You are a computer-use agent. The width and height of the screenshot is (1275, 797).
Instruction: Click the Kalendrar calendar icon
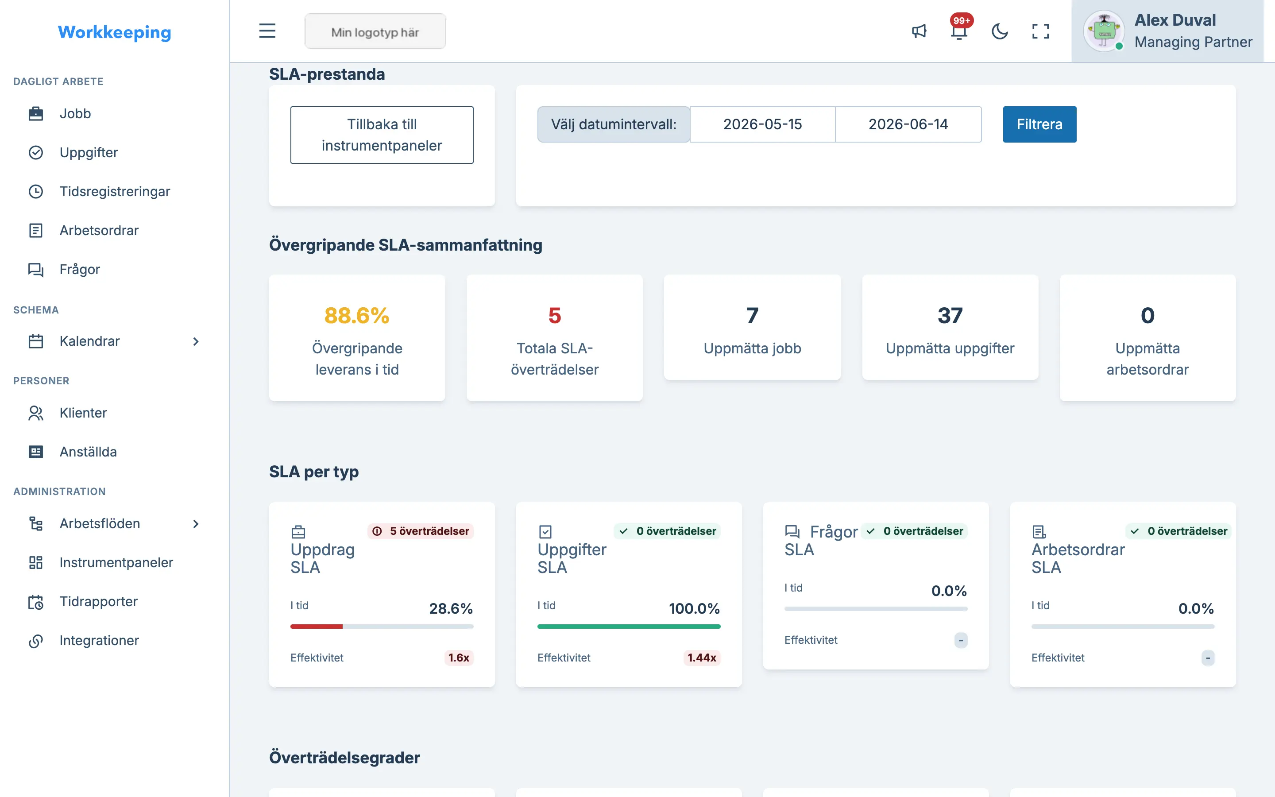pyautogui.click(x=35, y=341)
